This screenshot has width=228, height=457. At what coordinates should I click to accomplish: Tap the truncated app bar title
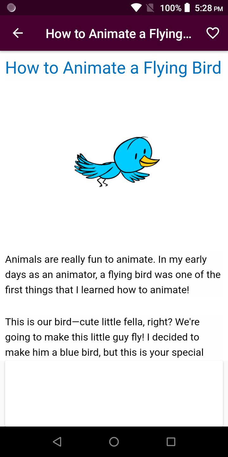click(118, 34)
